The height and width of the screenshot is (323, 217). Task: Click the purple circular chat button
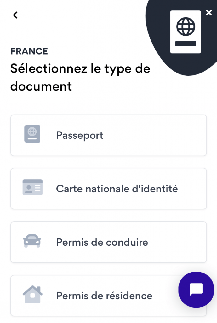(x=196, y=290)
